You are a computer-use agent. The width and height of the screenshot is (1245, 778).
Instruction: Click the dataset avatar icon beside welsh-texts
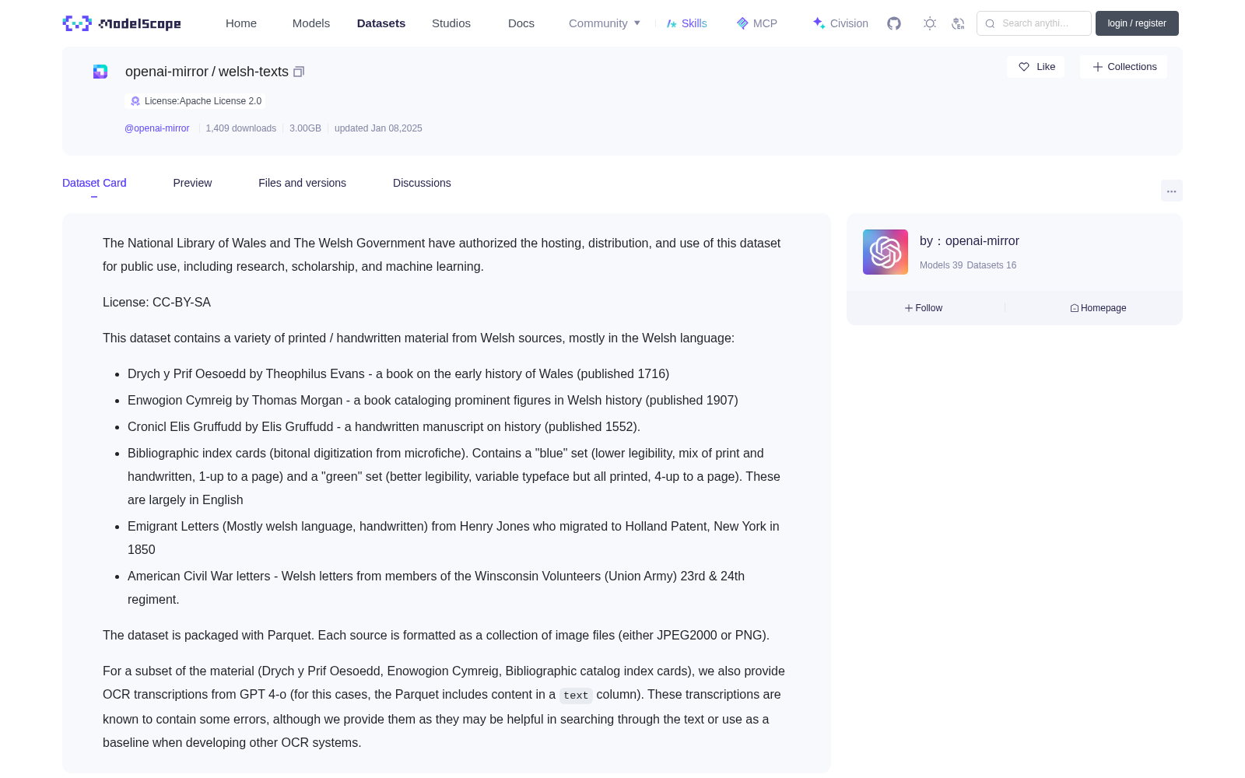click(x=100, y=72)
